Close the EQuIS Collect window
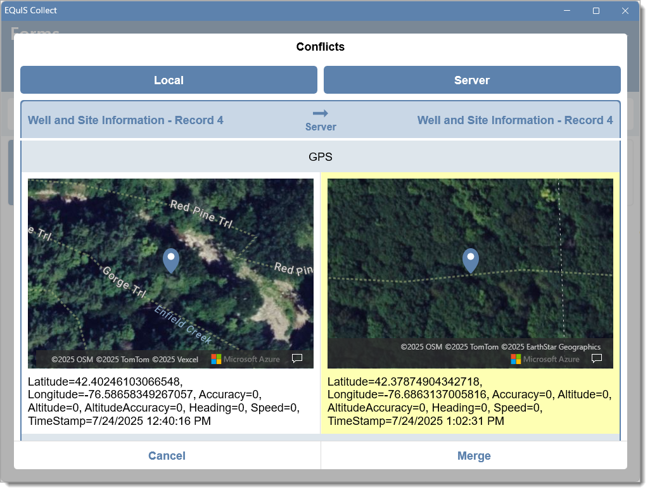This screenshot has height=492, width=650. (x=625, y=11)
